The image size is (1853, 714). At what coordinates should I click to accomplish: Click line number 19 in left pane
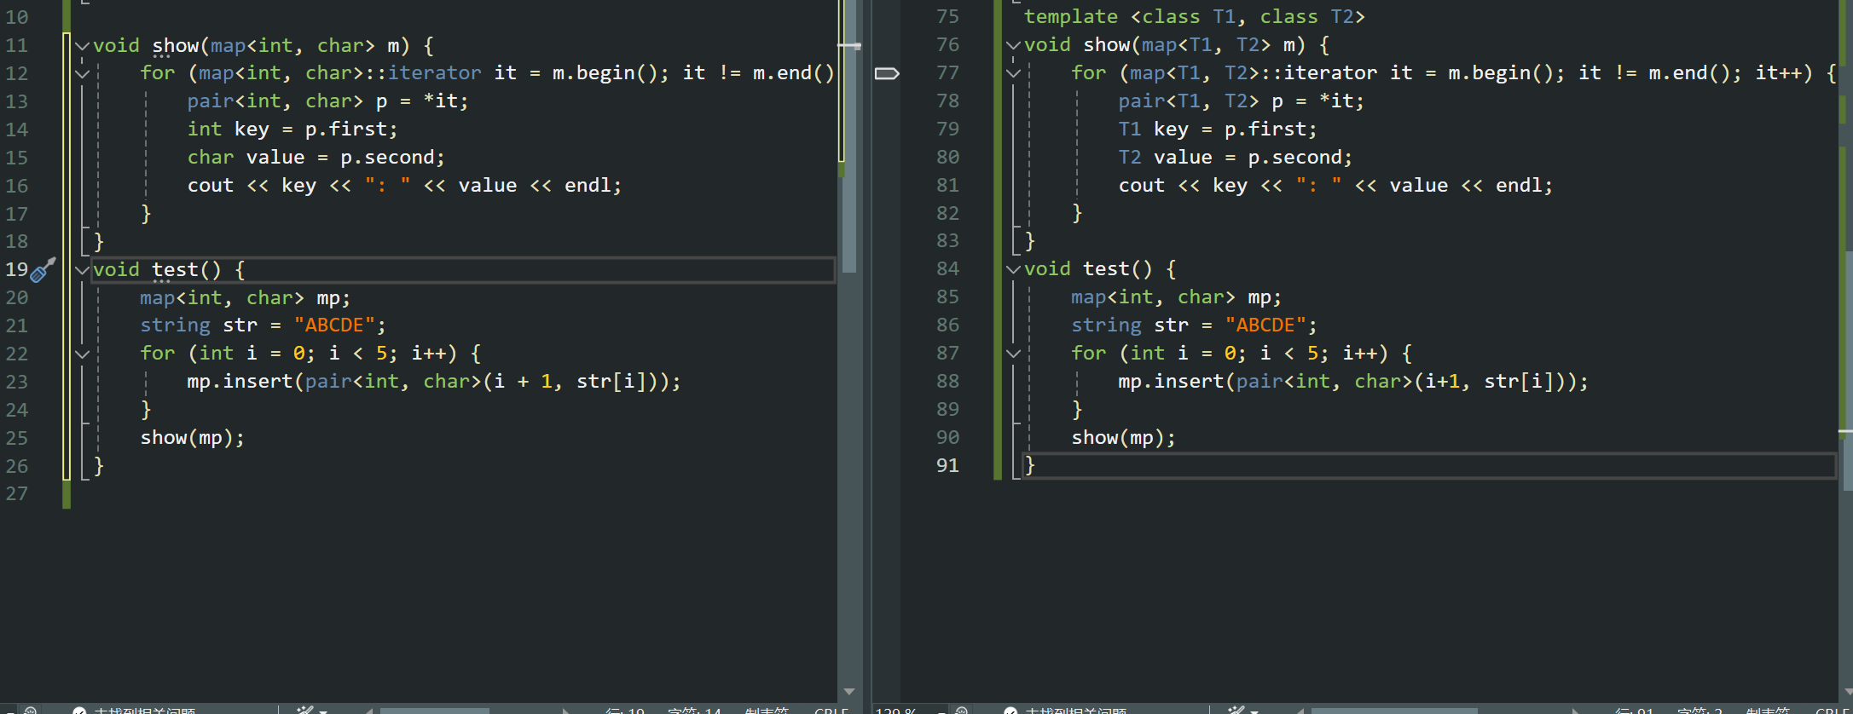point(17,270)
